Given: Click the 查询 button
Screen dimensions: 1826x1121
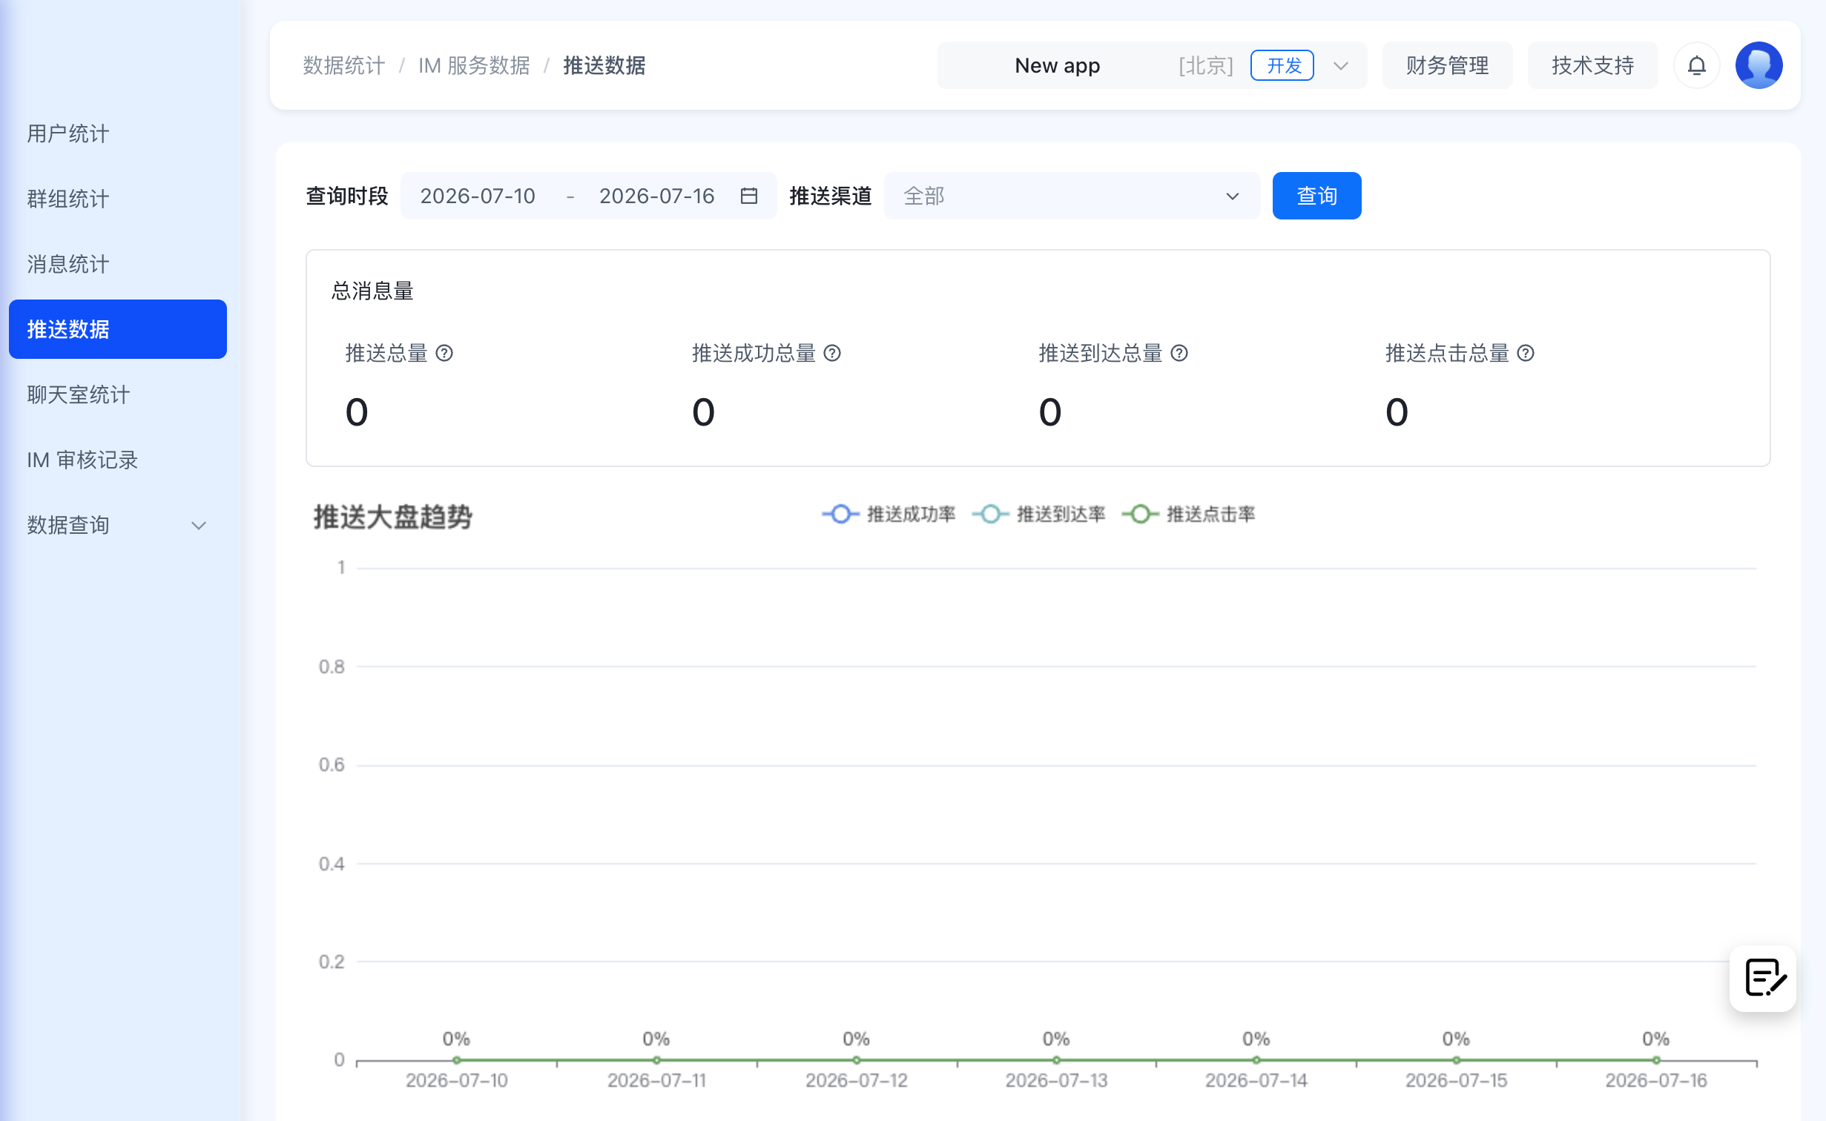Looking at the screenshot, I should point(1316,196).
